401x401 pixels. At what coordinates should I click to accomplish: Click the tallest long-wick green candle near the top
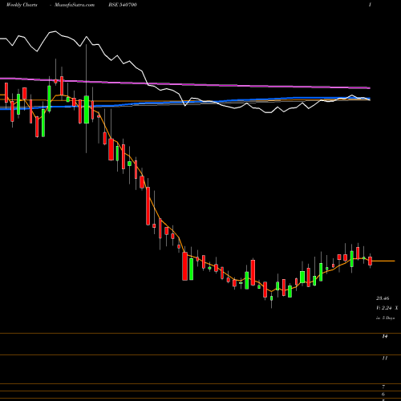pos(87,110)
